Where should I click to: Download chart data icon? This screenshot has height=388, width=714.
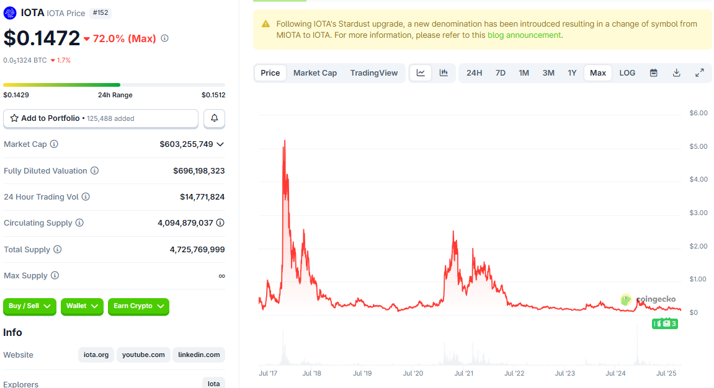(x=676, y=73)
